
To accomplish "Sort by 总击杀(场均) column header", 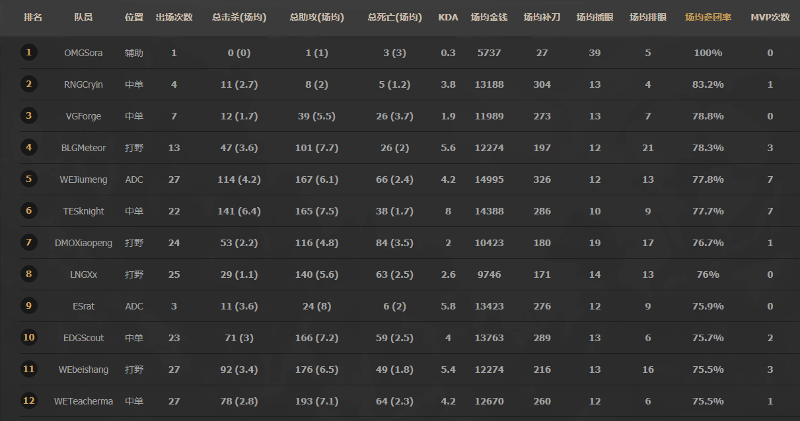I will (x=239, y=18).
